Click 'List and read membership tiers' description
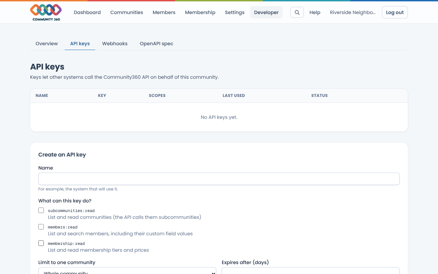 (x=98, y=250)
